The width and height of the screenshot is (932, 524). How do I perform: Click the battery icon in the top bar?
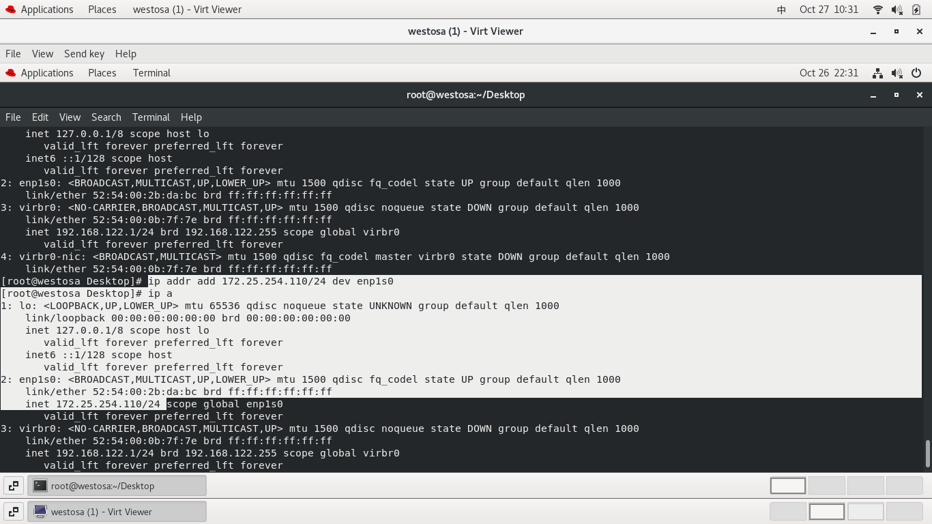click(915, 10)
